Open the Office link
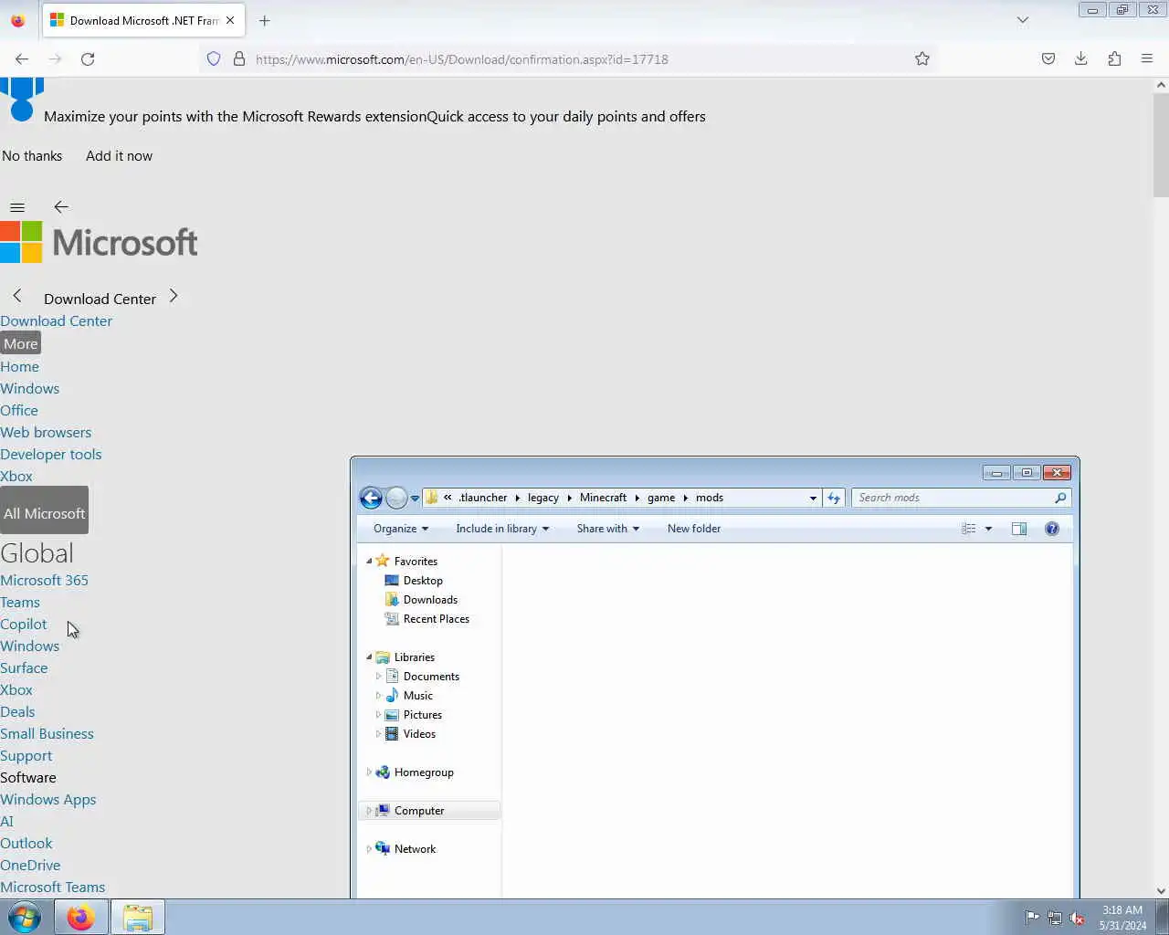The width and height of the screenshot is (1169, 935). point(19,411)
